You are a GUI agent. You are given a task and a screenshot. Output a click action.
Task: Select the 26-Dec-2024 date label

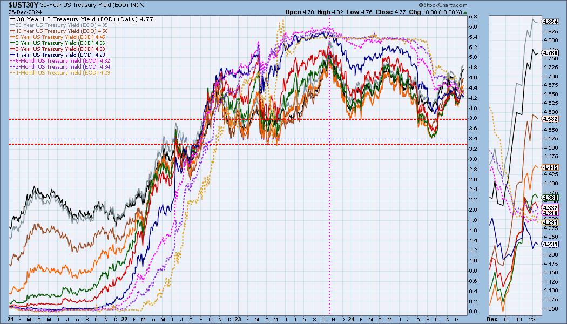[x=24, y=11]
